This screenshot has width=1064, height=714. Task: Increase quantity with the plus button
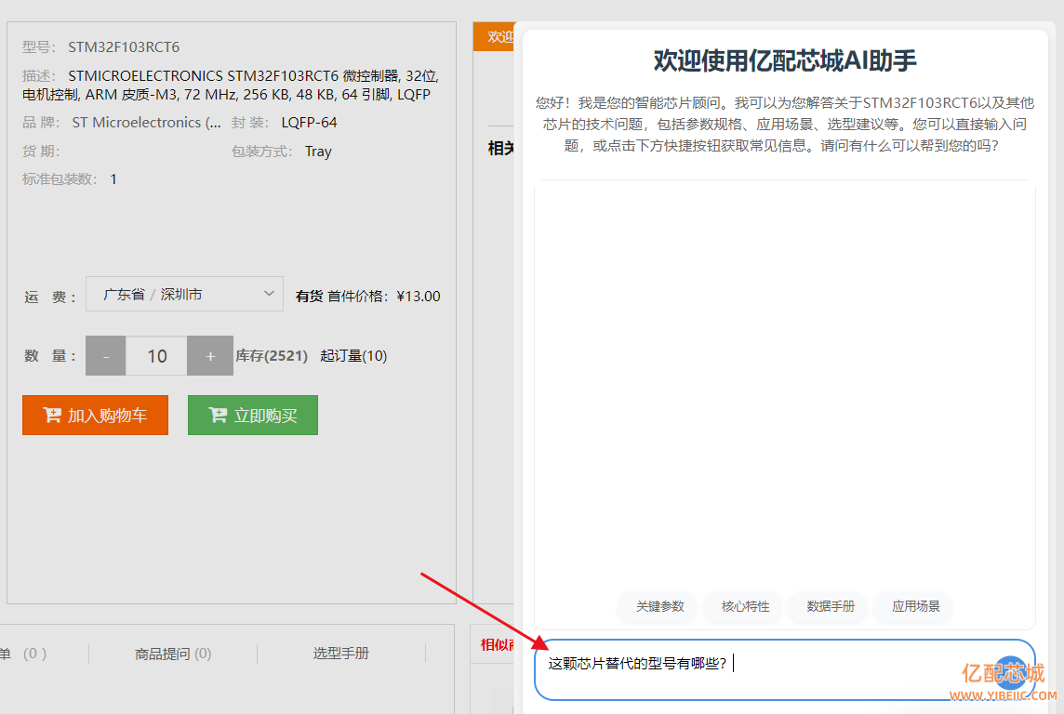pyautogui.click(x=210, y=356)
